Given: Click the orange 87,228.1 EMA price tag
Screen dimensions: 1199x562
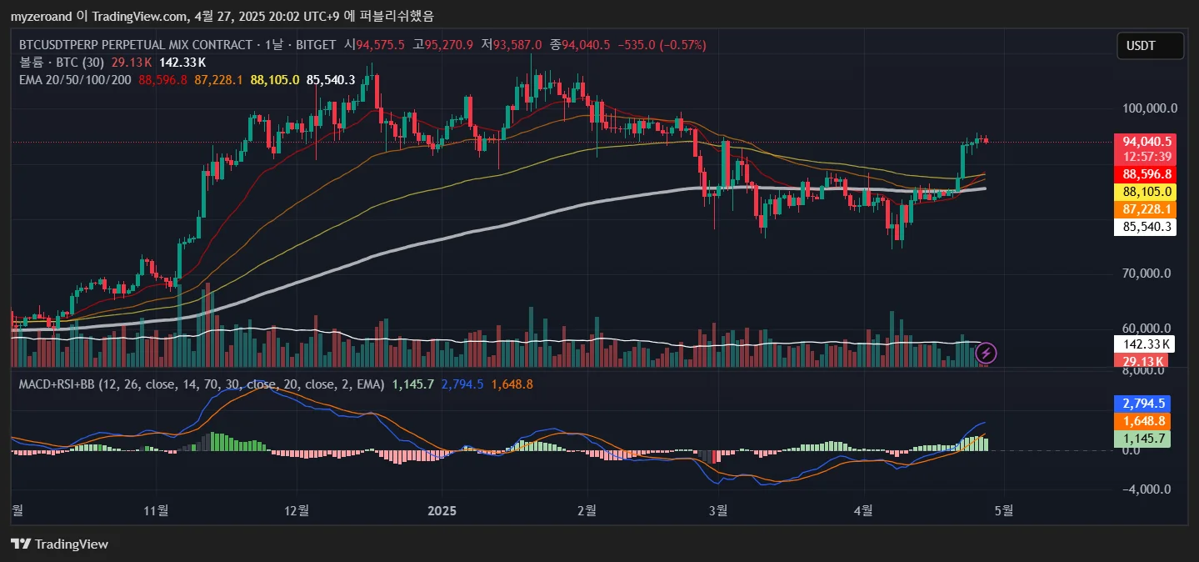Looking at the screenshot, I should point(1147,209).
